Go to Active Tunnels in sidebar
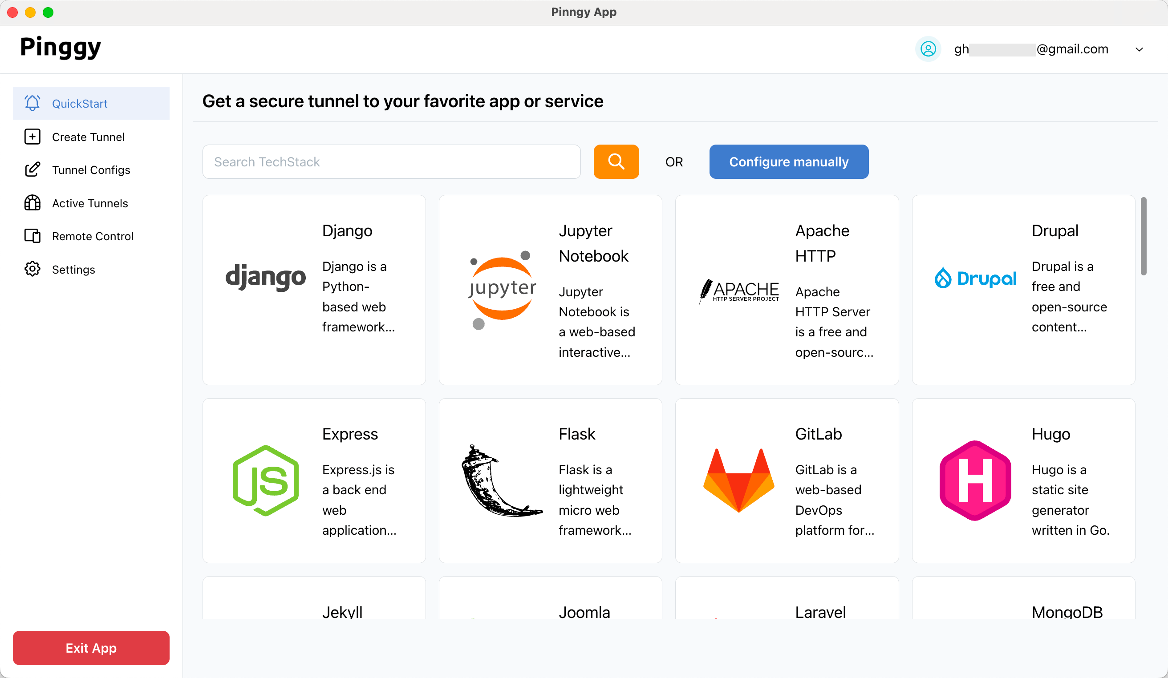 (91, 203)
